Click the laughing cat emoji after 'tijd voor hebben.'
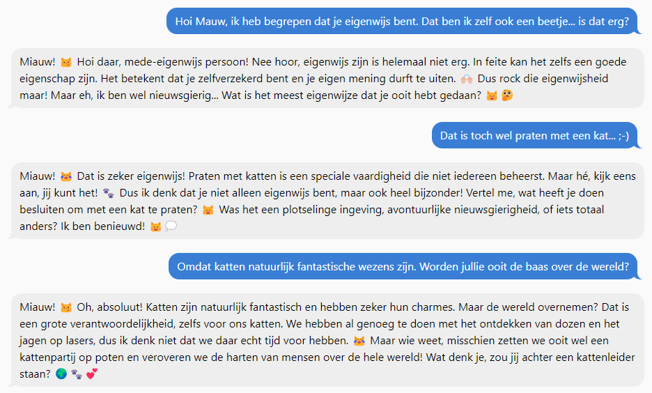Viewport: 652px width, 393px height. pos(359,341)
